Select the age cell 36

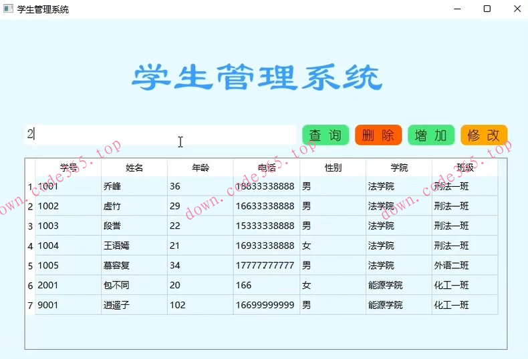[201, 187]
